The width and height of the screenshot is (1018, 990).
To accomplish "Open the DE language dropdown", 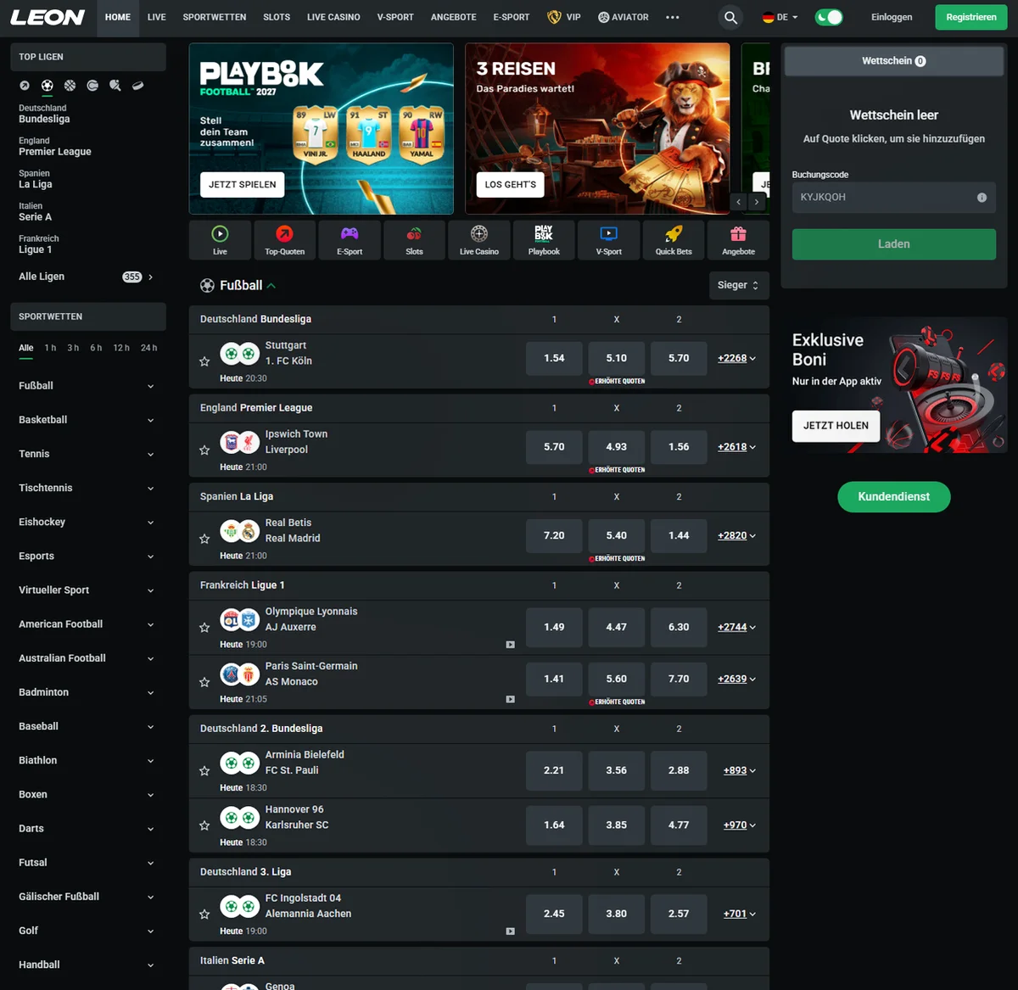I will 780,17.
